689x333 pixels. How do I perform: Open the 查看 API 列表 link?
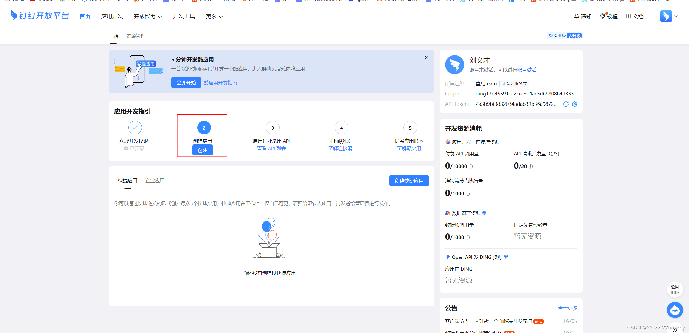pyautogui.click(x=271, y=149)
